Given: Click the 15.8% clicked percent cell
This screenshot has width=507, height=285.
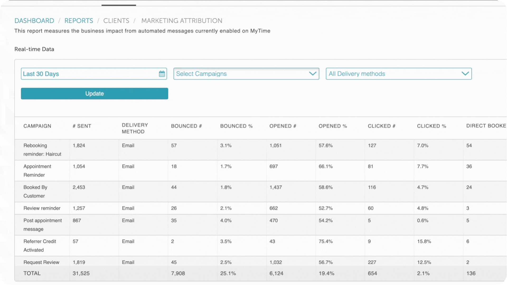Looking at the screenshot, I should [424, 241].
